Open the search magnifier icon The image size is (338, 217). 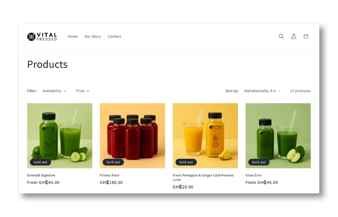coord(281,36)
